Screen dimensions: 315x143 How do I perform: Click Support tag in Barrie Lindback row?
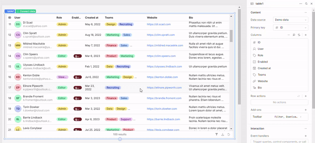click(x=126, y=119)
